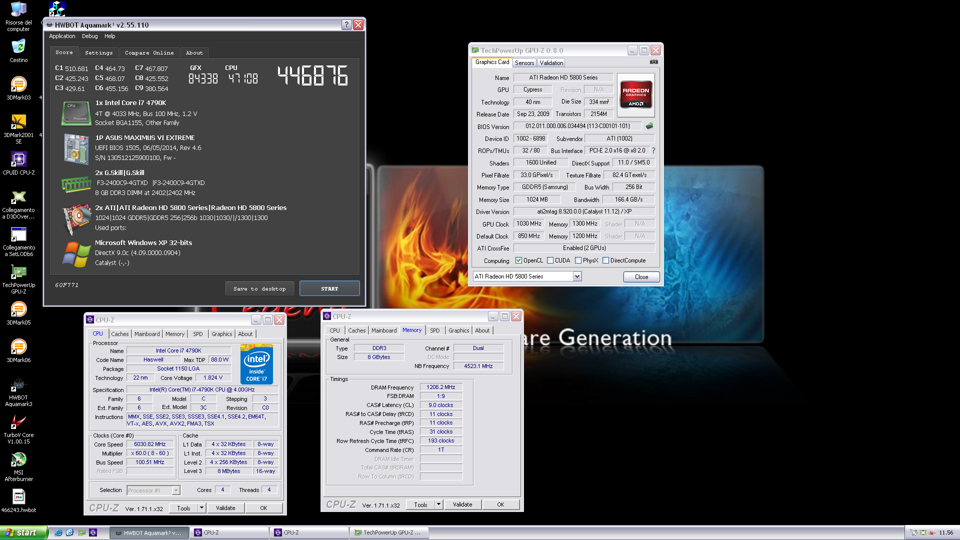Click the Core Speed value in CPU-Z
Viewport: 960px width, 540px height.
tap(150, 444)
